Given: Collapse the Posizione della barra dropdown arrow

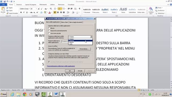Looking at the screenshot, I should 91,37.
